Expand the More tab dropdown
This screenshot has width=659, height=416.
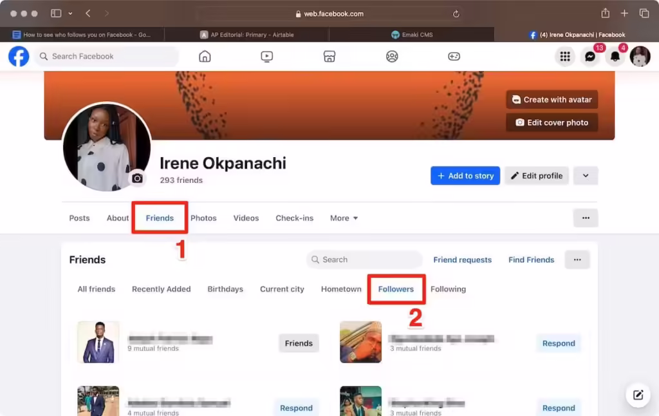[344, 218]
